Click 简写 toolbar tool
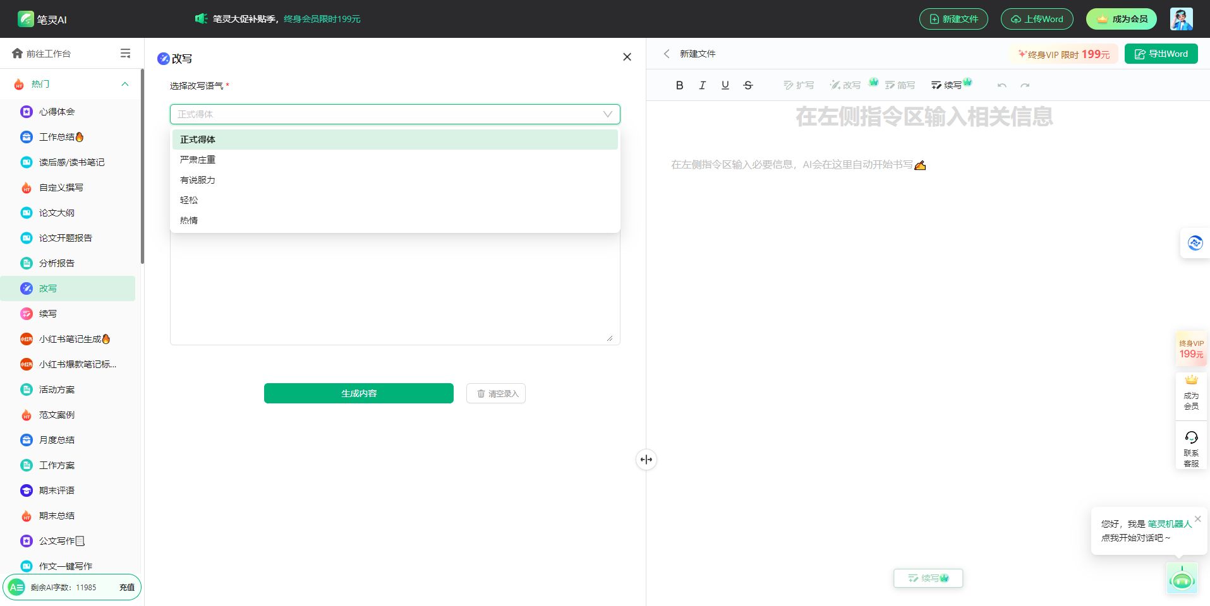 point(900,85)
